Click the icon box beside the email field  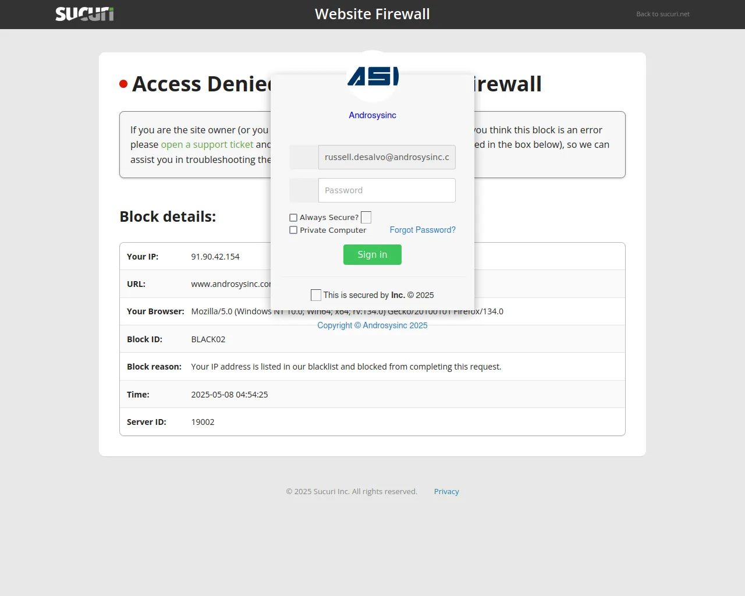(x=304, y=157)
